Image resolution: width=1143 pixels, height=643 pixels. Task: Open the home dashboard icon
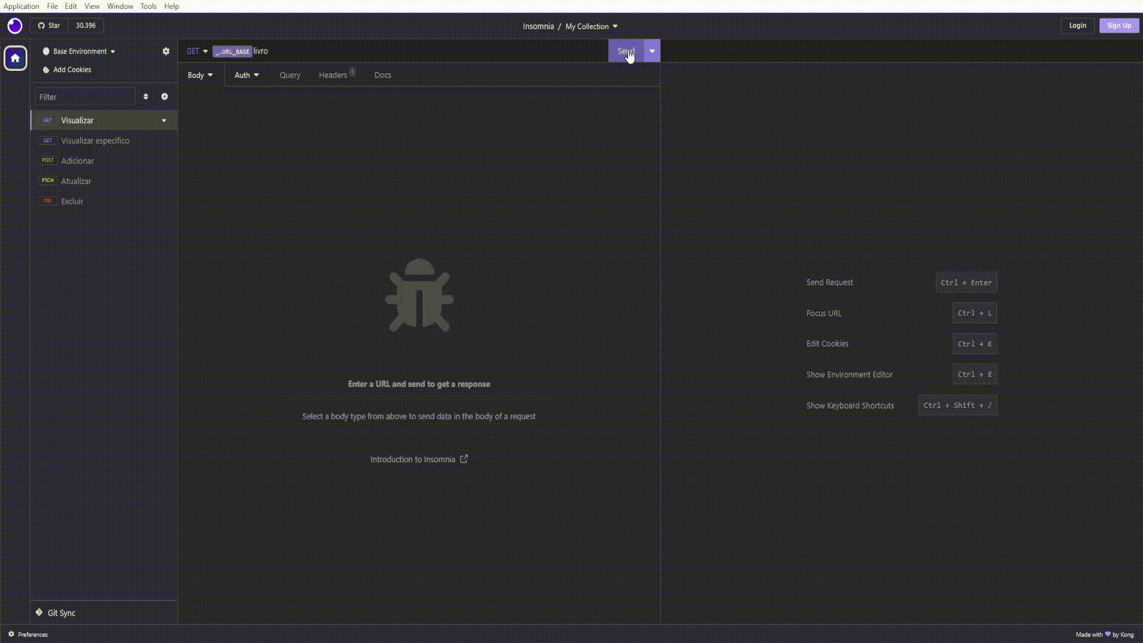pos(15,58)
